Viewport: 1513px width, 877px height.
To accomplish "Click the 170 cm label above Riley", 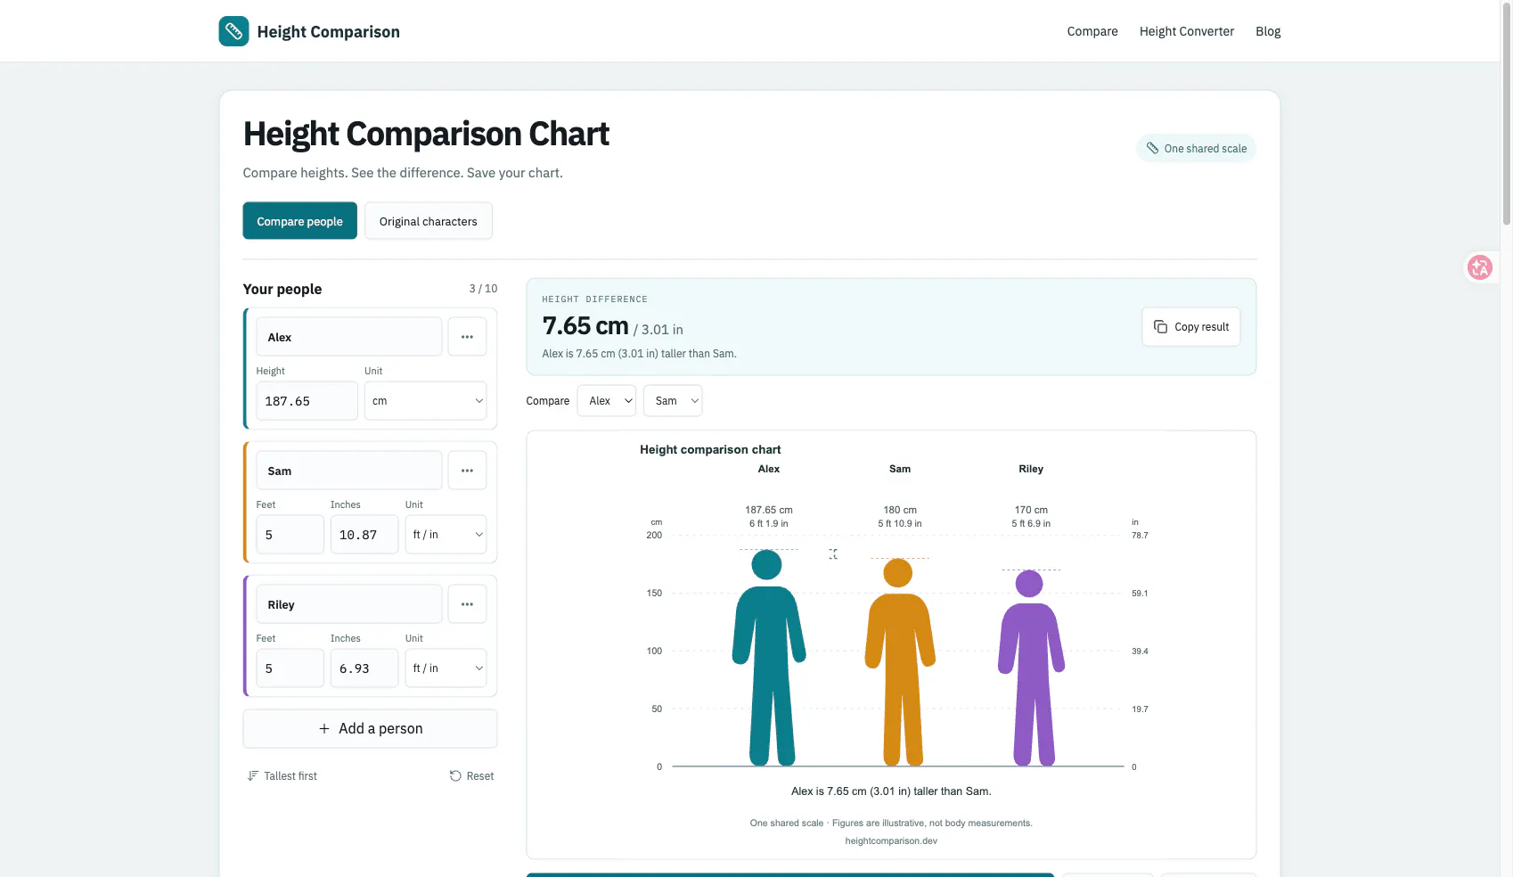I will [x=1031, y=510].
